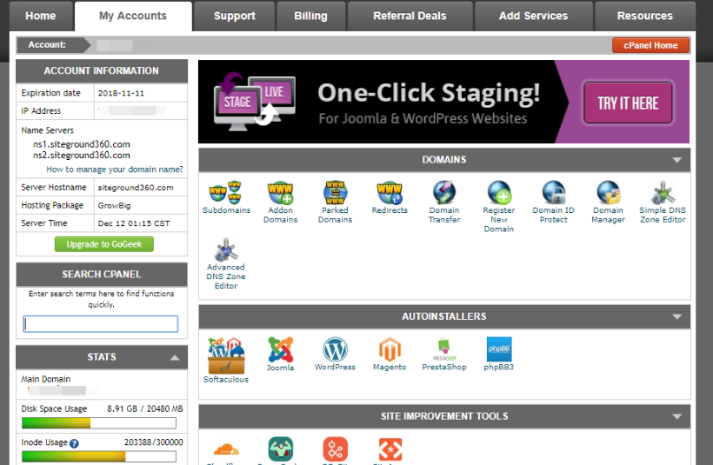
Task: Launch the Softaculous autoinstaller
Action: click(x=226, y=361)
